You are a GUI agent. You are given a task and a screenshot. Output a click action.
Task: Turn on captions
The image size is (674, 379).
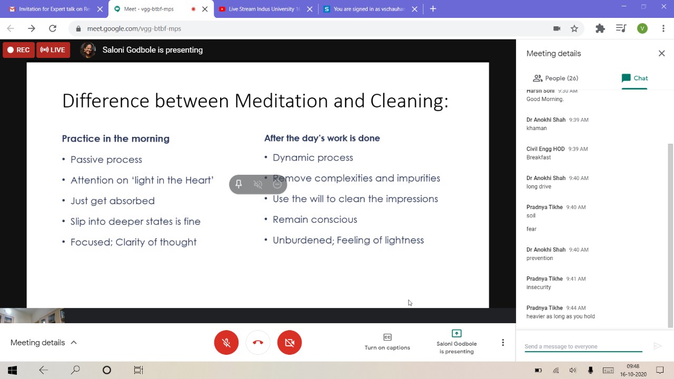tap(387, 342)
